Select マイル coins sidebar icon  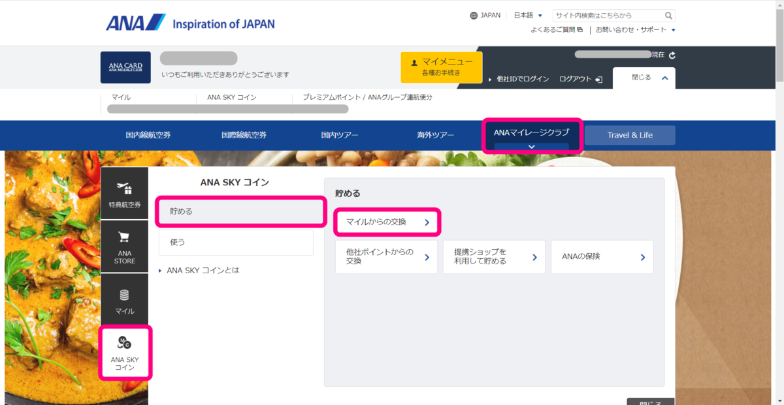click(x=124, y=300)
